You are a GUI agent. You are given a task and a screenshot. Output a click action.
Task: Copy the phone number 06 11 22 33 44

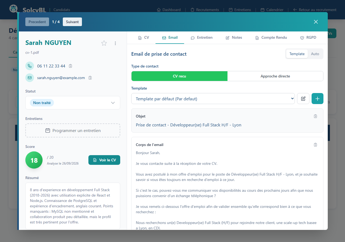71,66
